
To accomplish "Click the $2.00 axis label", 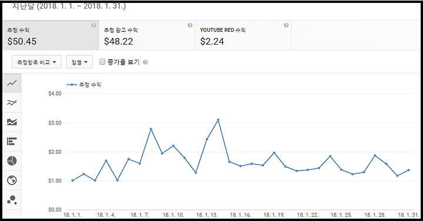I will pyautogui.click(x=55, y=152).
